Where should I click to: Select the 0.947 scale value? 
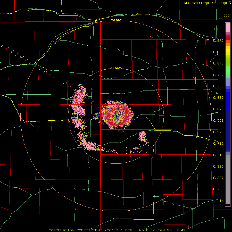point(218,40)
